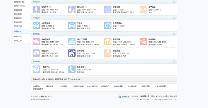Open the 单身俱乐部 forum title link

(46, 39)
